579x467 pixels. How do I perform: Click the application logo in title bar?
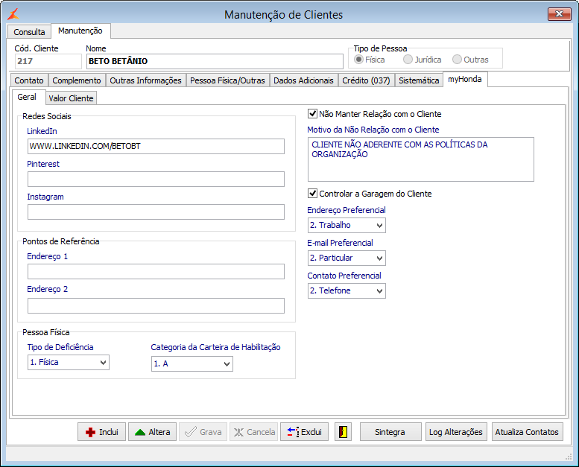pyautogui.click(x=13, y=14)
